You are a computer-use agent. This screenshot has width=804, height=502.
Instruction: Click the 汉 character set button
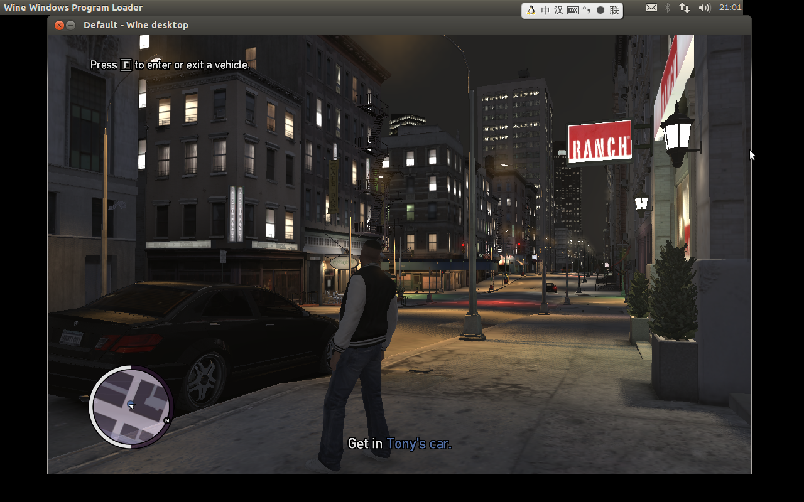click(x=558, y=10)
